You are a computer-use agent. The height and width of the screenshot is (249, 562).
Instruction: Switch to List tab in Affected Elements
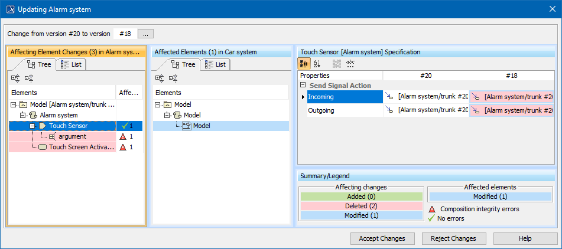(x=215, y=64)
